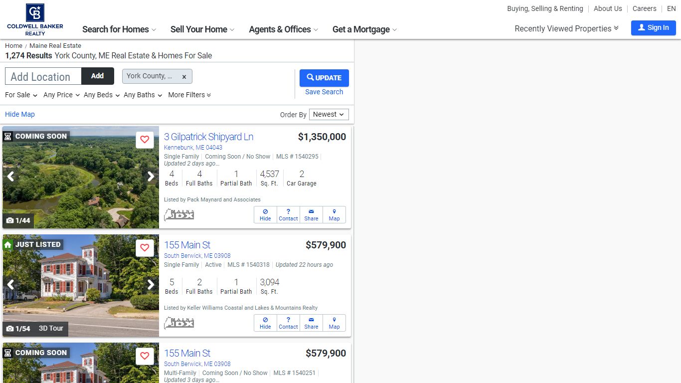This screenshot has width=681, height=383.
Task: Click the Sign In button
Action: click(x=653, y=28)
